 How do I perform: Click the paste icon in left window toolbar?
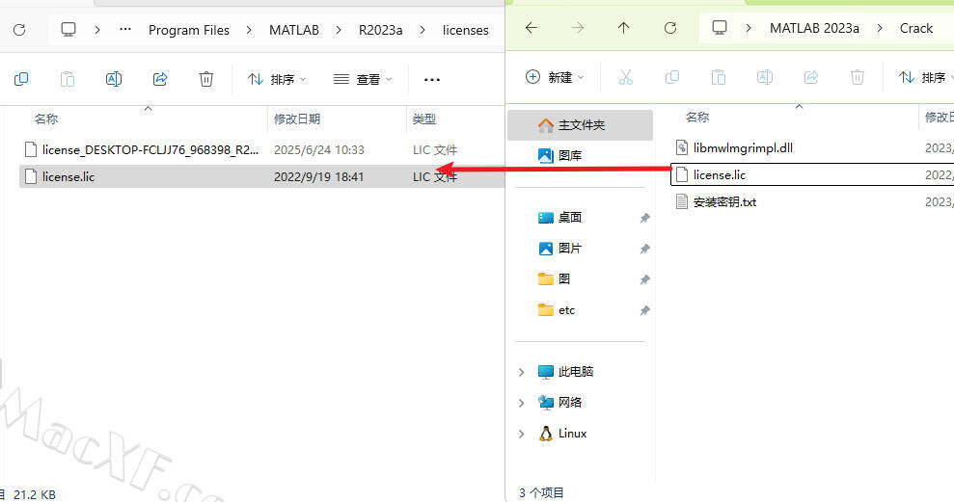click(x=68, y=79)
